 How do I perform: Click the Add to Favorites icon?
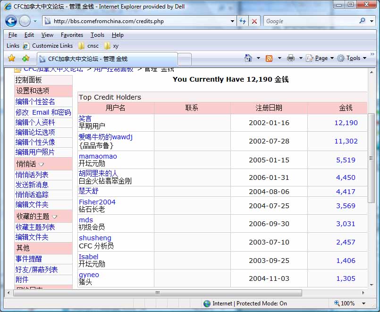click(x=25, y=58)
